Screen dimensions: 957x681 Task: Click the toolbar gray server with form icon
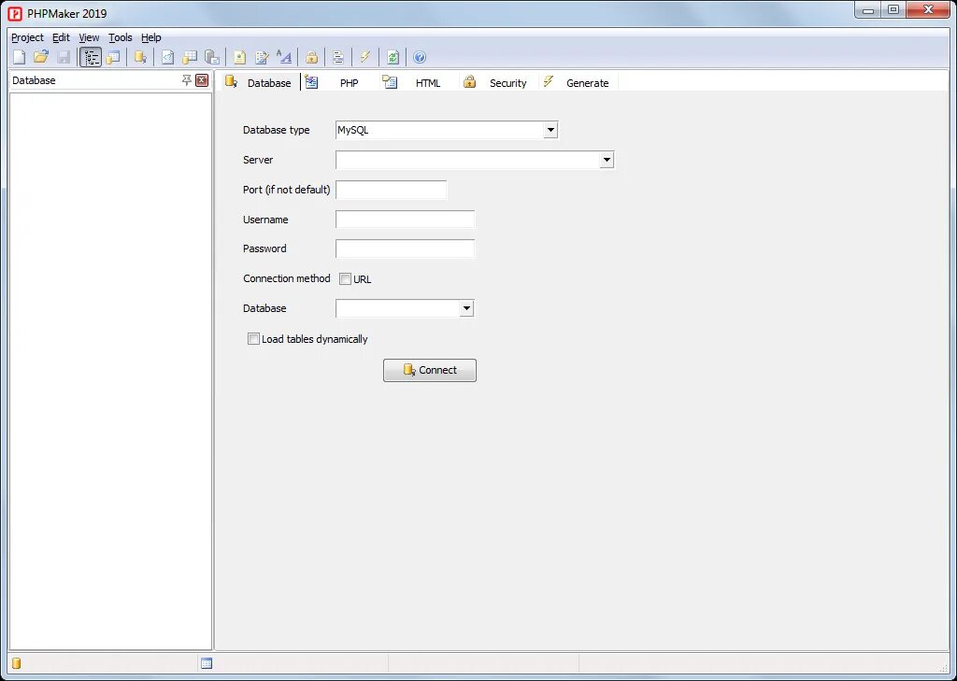(x=212, y=57)
